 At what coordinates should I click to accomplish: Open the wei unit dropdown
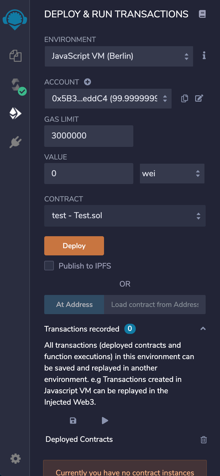coord(172,174)
